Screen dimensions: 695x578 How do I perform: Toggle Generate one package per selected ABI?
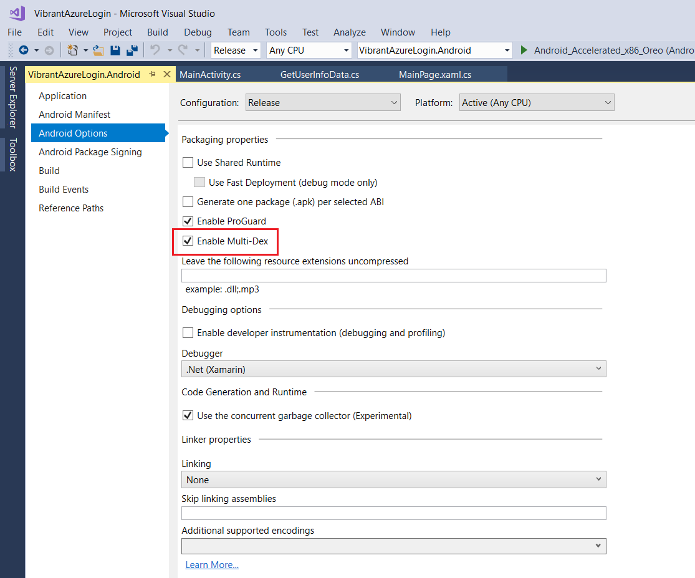click(x=188, y=201)
